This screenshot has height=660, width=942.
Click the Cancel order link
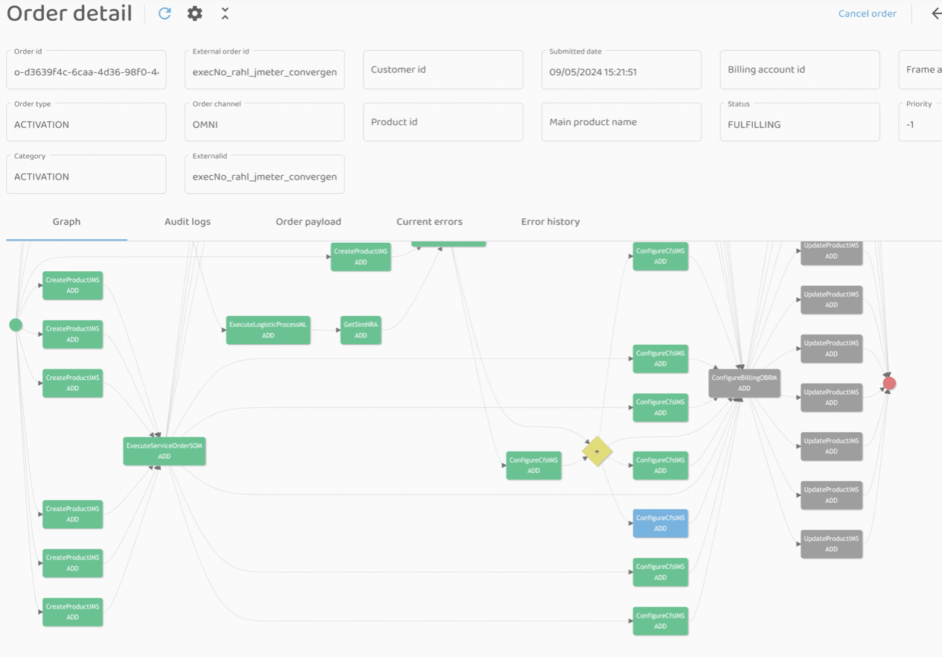[867, 13]
